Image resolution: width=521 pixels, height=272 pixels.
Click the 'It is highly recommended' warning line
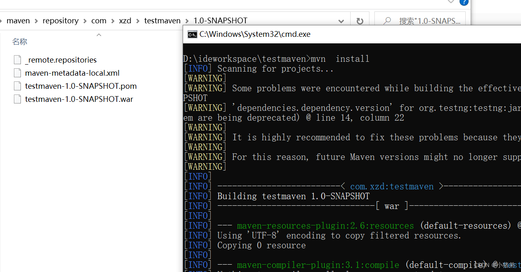pos(376,137)
